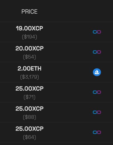
Task: Click the 20.00XCP price text
Action: [x=29, y=48]
